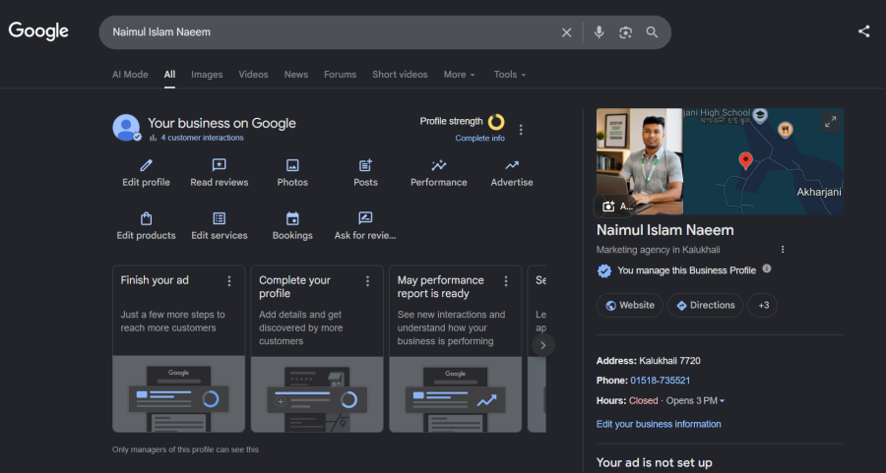Switch to the Videos tab
The height and width of the screenshot is (473, 886).
coord(253,75)
